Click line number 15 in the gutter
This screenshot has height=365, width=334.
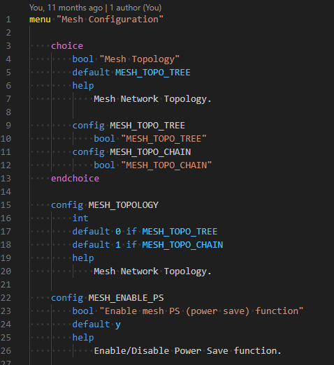point(6,205)
